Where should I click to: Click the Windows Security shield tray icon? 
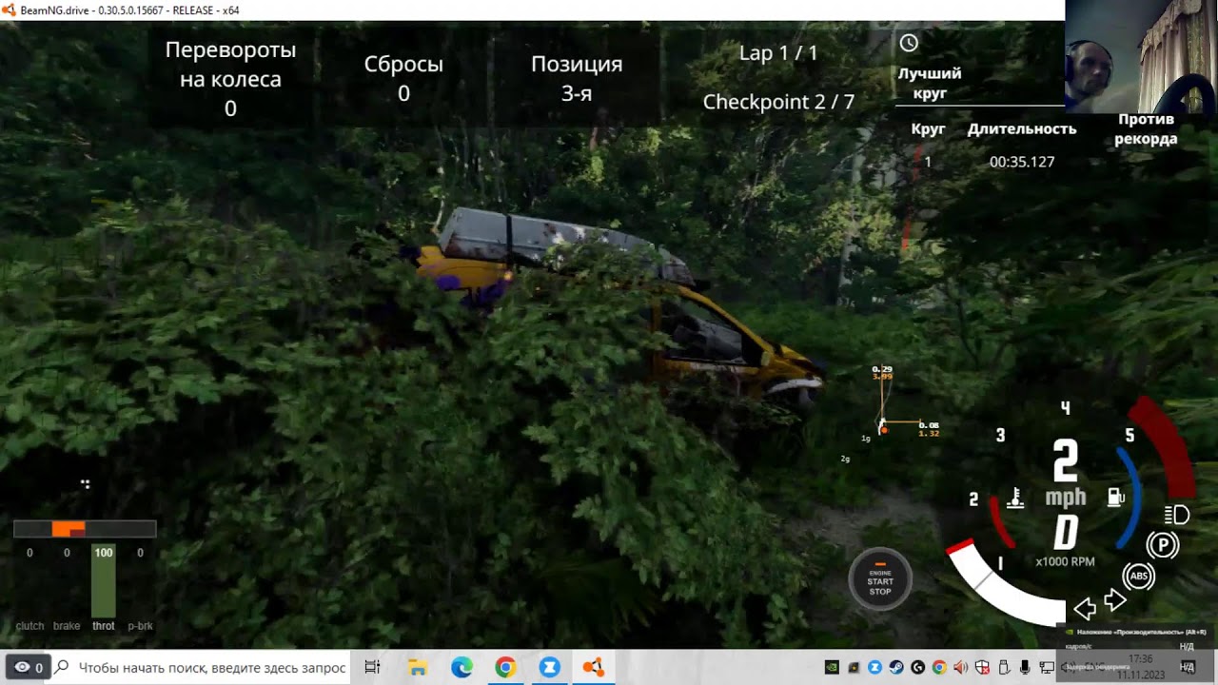983,668
